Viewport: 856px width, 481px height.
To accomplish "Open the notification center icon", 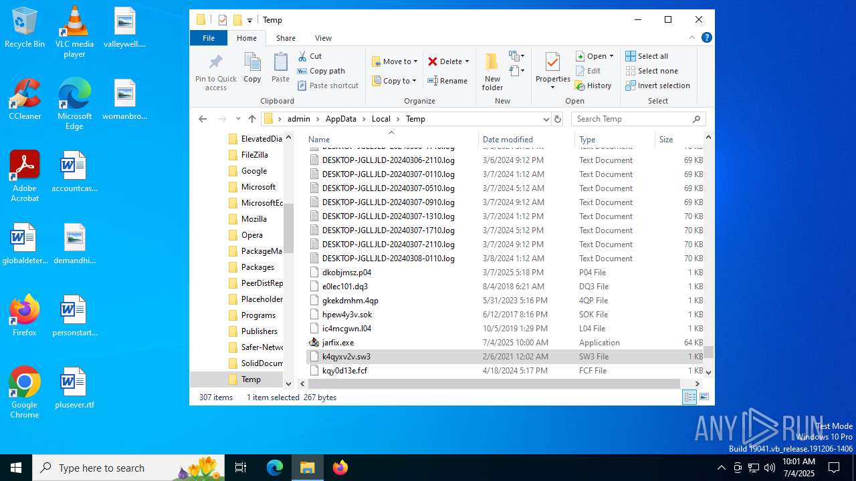I will 834,468.
